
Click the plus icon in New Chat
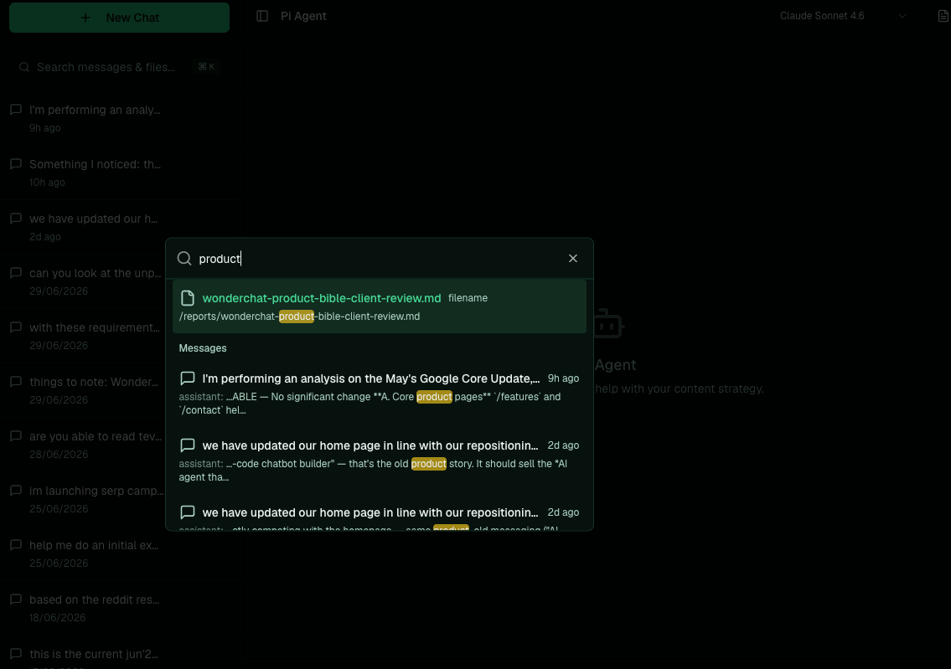[85, 18]
